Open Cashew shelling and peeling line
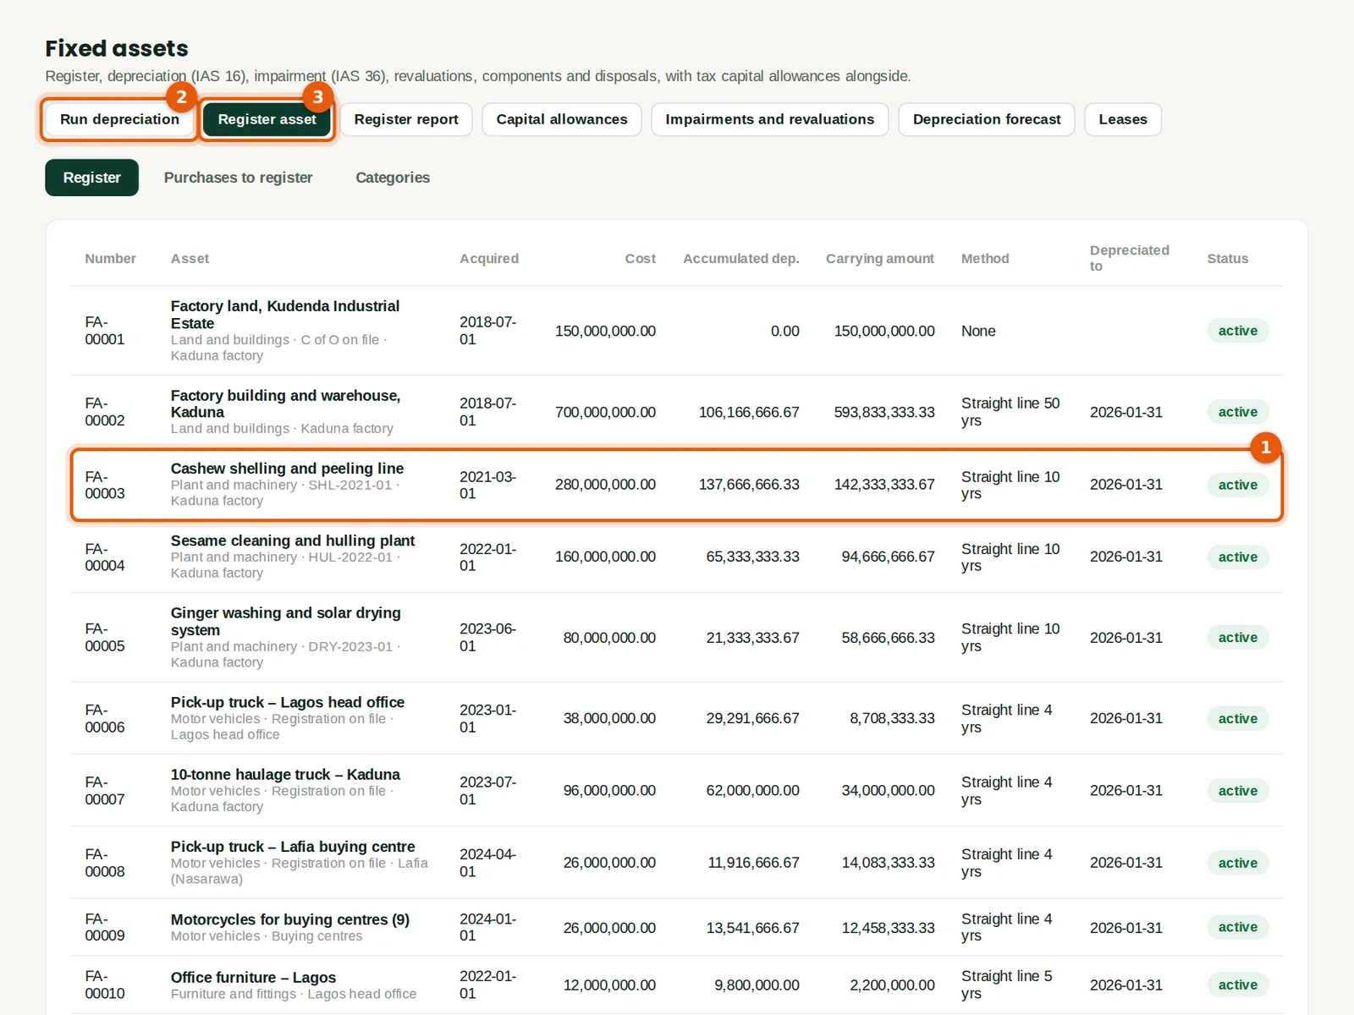This screenshot has width=1354, height=1015. [287, 468]
